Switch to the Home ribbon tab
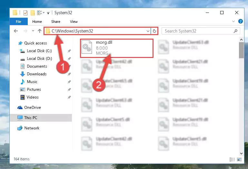 pyautogui.click(x=37, y=22)
